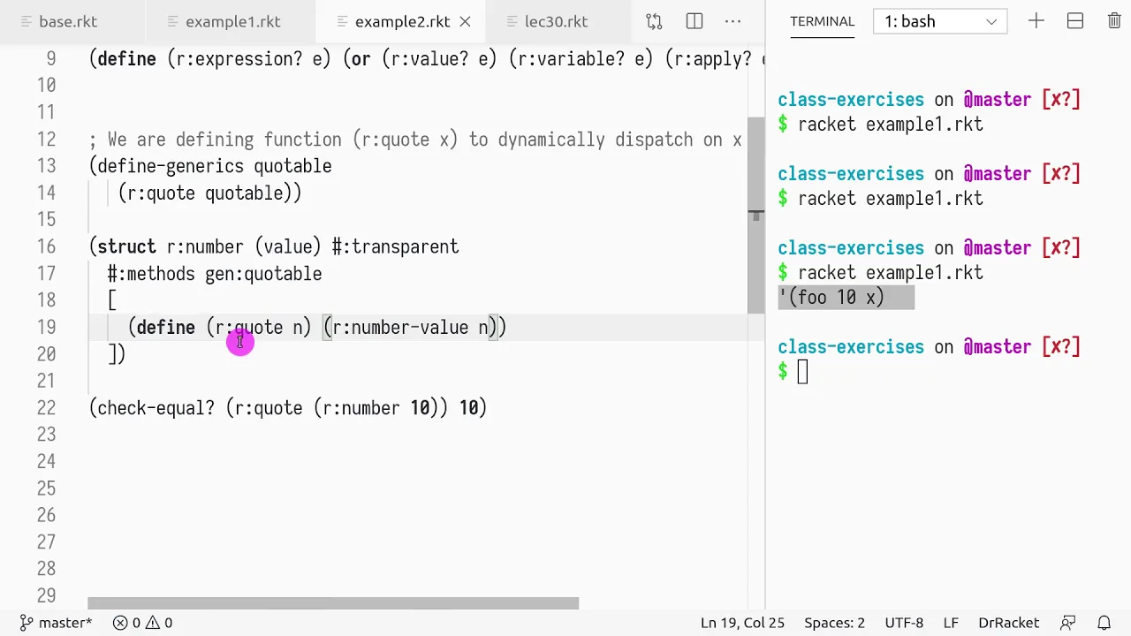Screen dimensions: 1131x636
Task: Change the LF end-of-line sequence
Action: pos(951,623)
